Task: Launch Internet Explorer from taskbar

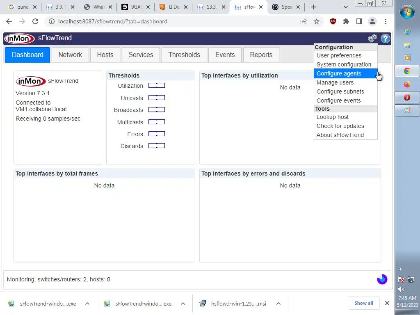Action: tap(407, 32)
